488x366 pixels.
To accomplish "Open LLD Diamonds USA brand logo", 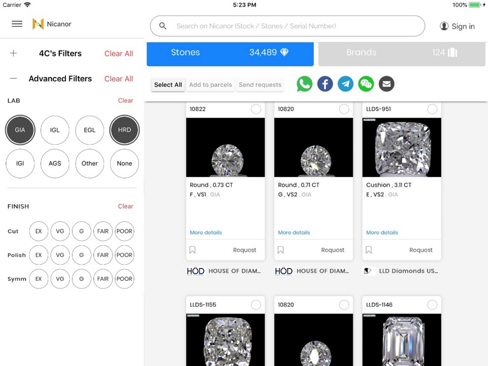I will 369,271.
